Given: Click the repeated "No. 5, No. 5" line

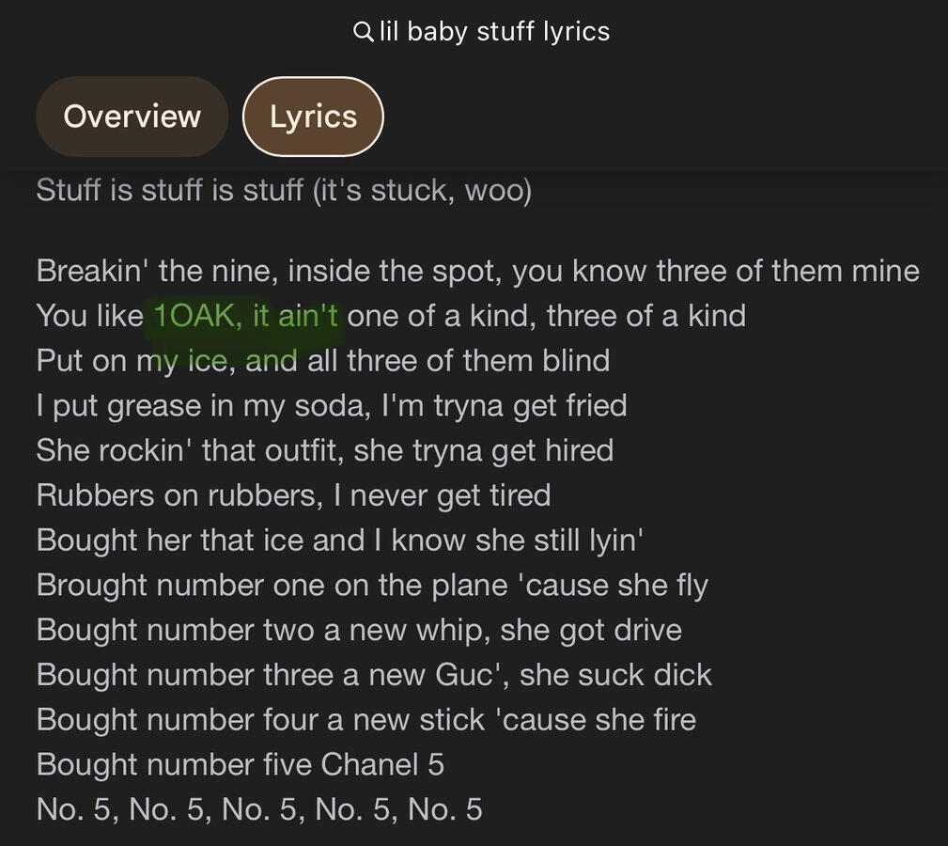Looking at the screenshot, I should [x=259, y=809].
